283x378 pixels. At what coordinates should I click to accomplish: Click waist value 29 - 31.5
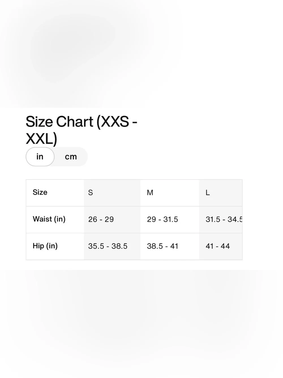coord(162,219)
